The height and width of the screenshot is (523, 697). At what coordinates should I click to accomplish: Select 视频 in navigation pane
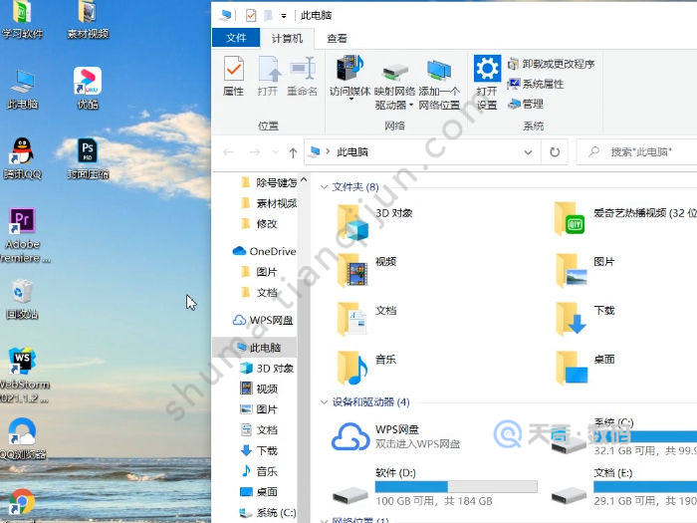[x=259, y=389]
